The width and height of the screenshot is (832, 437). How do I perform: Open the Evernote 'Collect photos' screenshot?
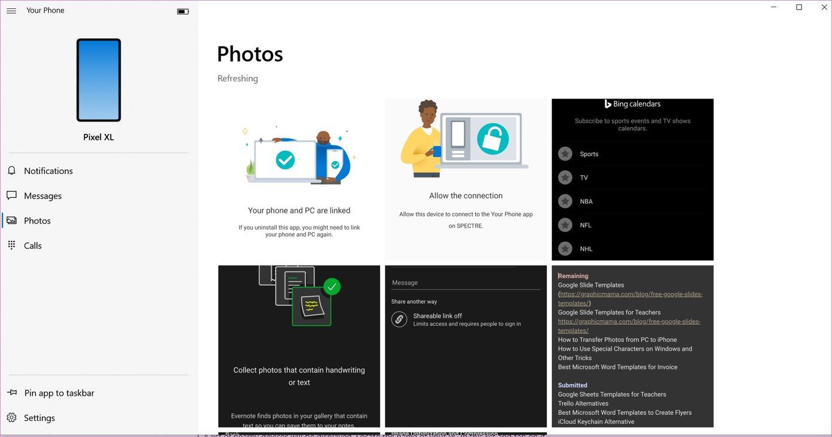pos(299,346)
